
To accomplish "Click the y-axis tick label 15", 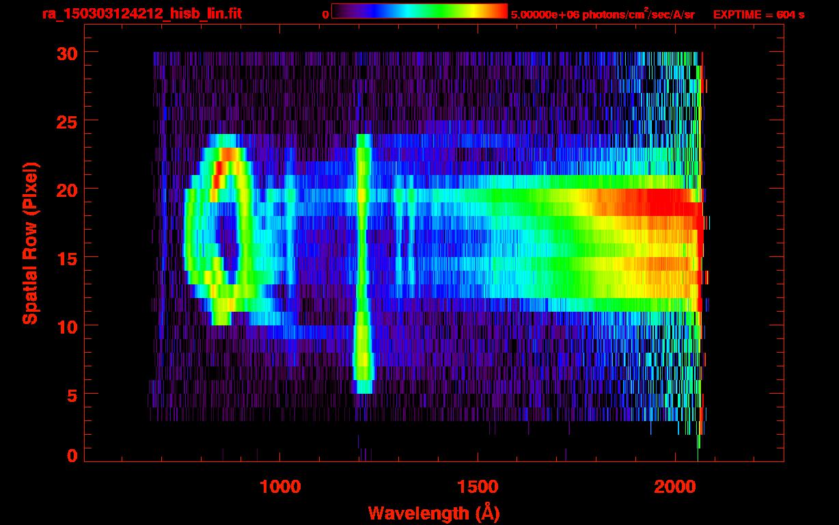I will [66, 258].
